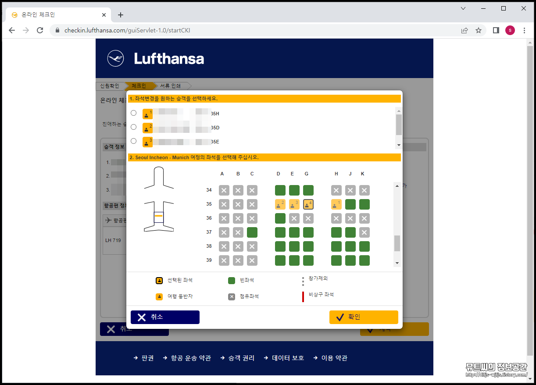Click the passenger list scrollbar thumb
Viewport: 536px width, 385px height.
[399, 125]
